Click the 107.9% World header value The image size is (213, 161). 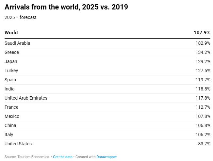pyautogui.click(x=202, y=33)
